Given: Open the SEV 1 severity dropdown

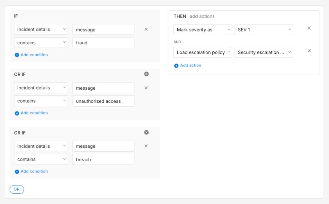Looking at the screenshot, I should [264, 30].
